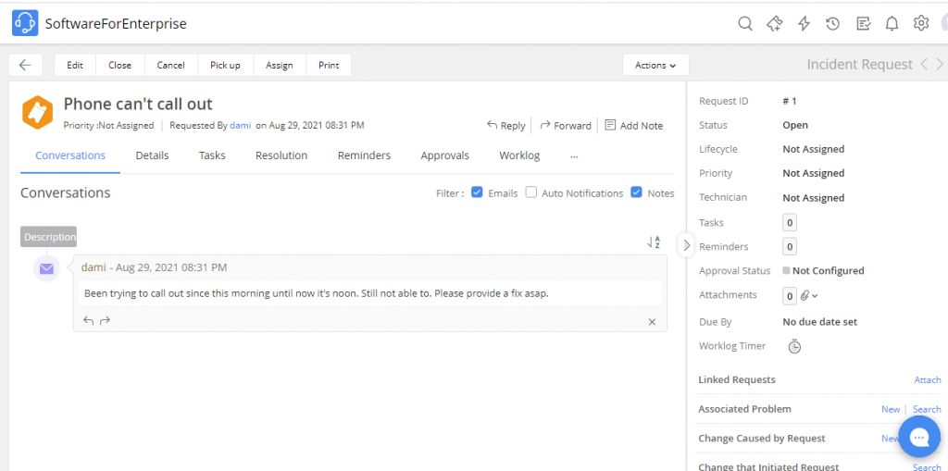Image resolution: width=948 pixels, height=471 pixels.
Task: Start the Worklog Timer clock icon
Action: [793, 346]
